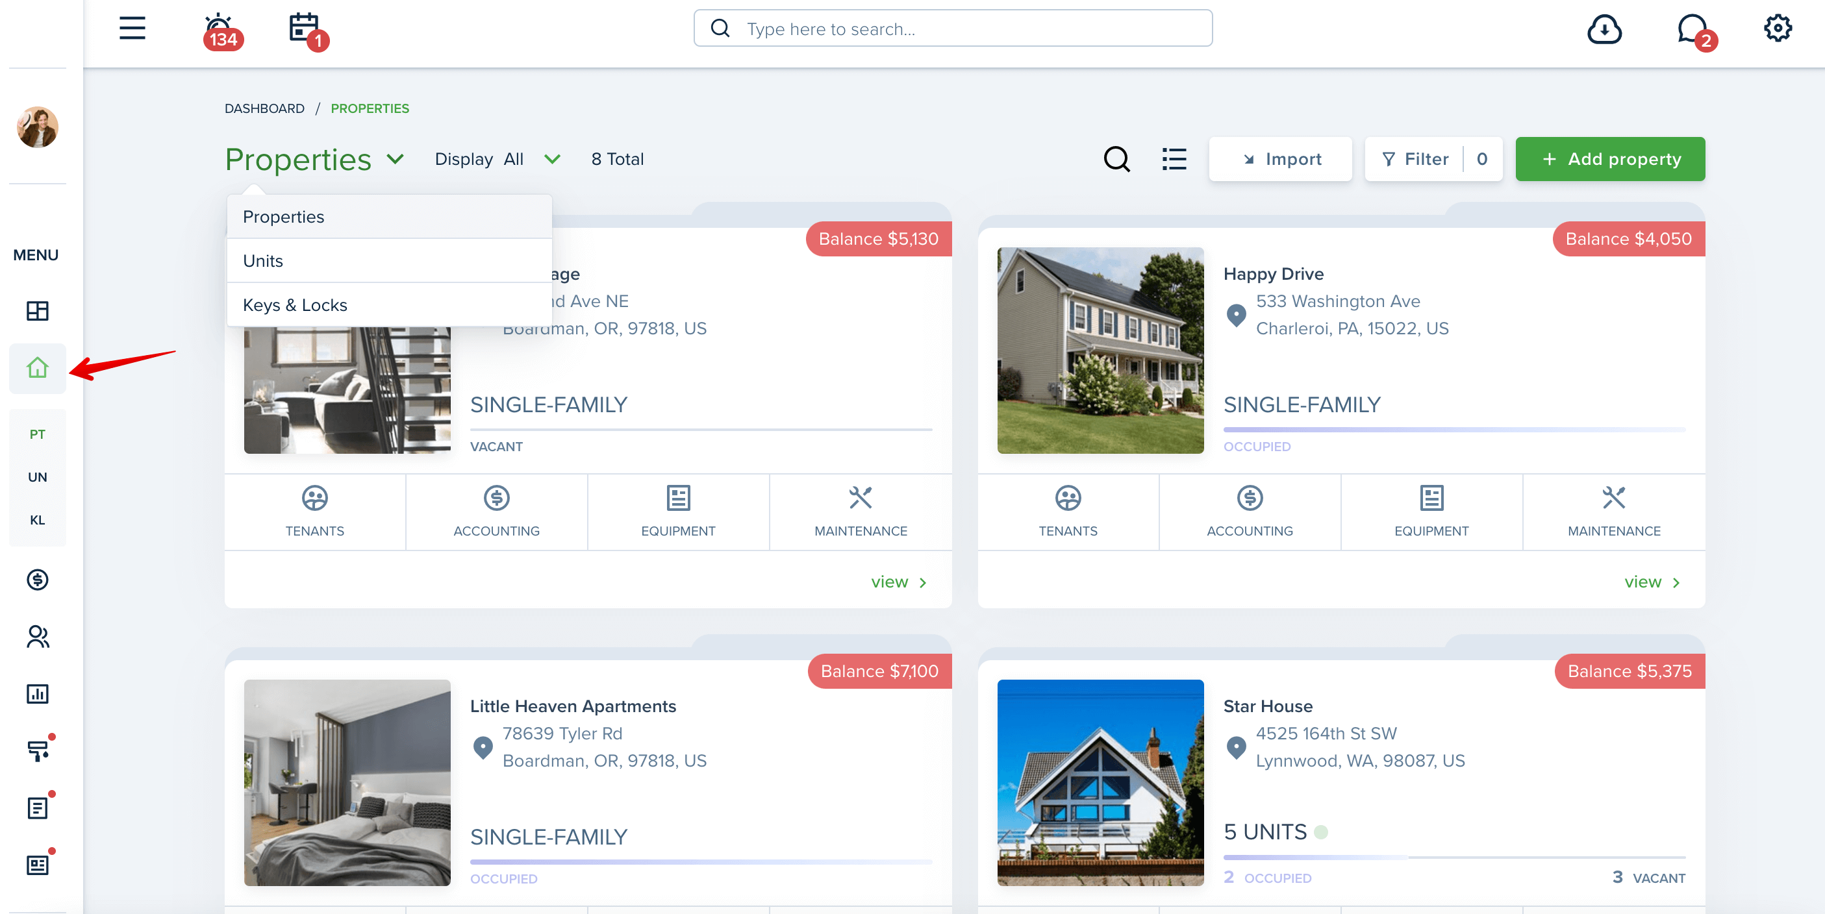Screen dimensions: 1825x914
Task: Open the Happy Drive house photo
Action: [x=1100, y=351]
